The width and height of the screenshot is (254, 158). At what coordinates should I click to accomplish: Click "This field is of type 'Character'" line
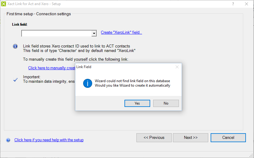(x=79, y=50)
